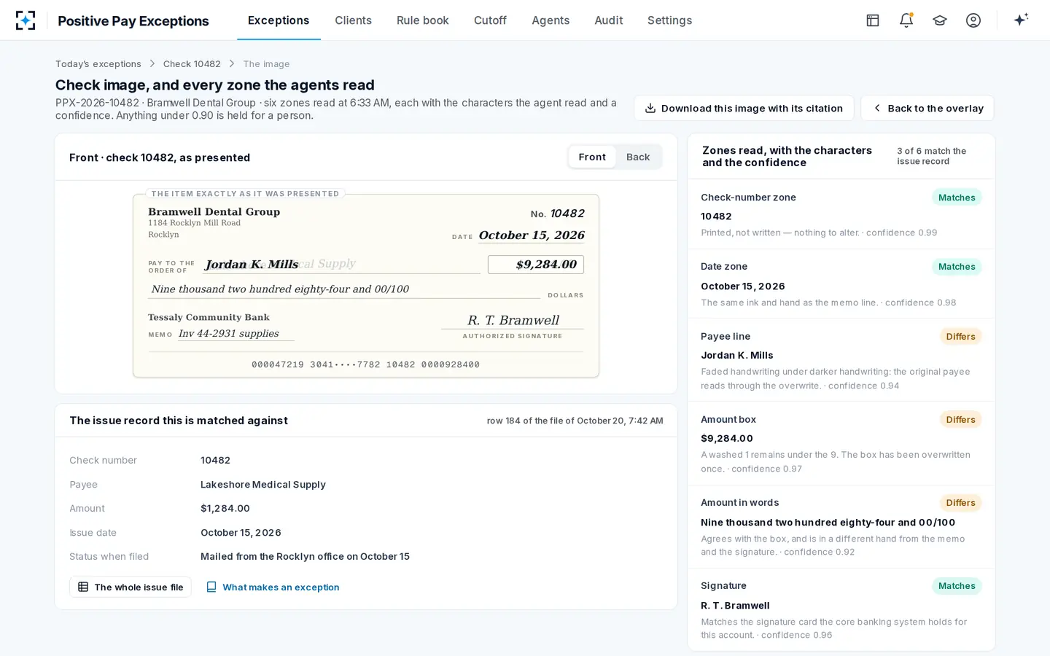The image size is (1050, 656).
Task: Click payee value Lakeshore Medical Supply
Action: [263, 485]
